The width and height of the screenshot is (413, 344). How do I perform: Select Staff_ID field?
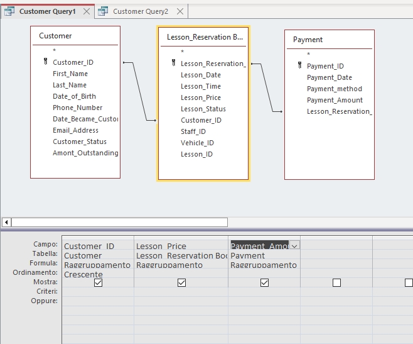pyautogui.click(x=193, y=131)
